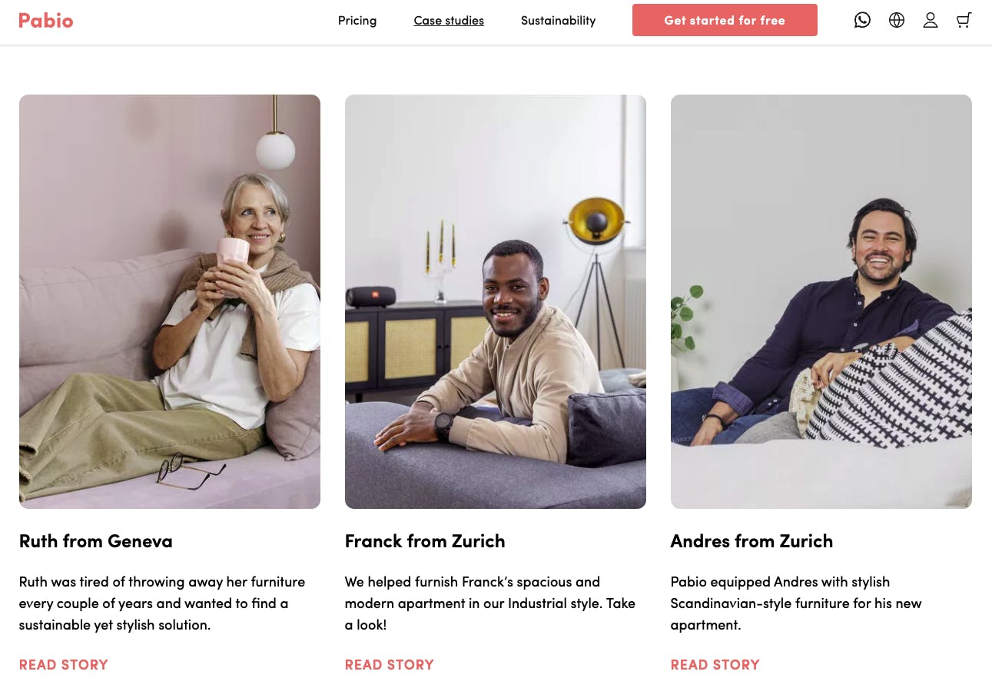Image resolution: width=992 pixels, height=678 pixels.
Task: Go home via the Pabio logo
Action: (x=46, y=21)
